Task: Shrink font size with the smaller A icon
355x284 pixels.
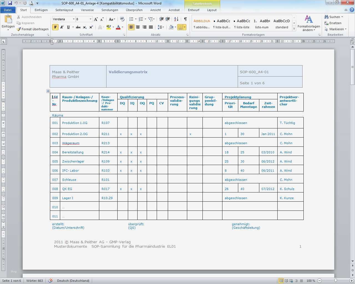Action: [102, 19]
